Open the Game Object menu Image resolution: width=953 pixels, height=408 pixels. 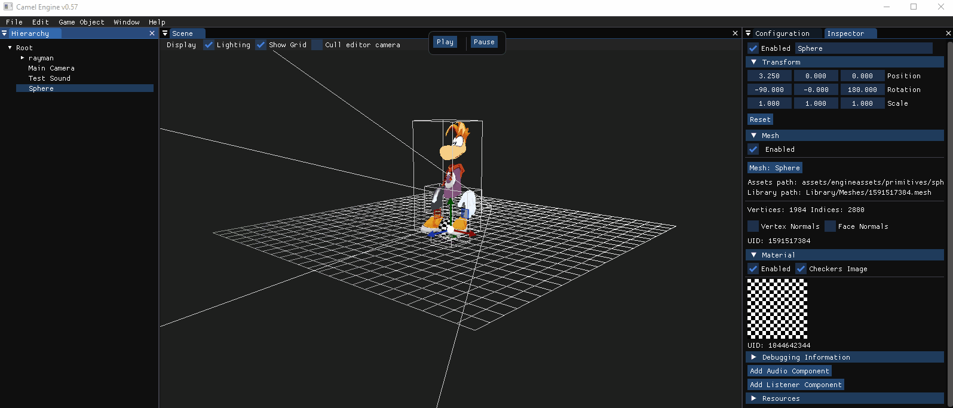click(81, 22)
